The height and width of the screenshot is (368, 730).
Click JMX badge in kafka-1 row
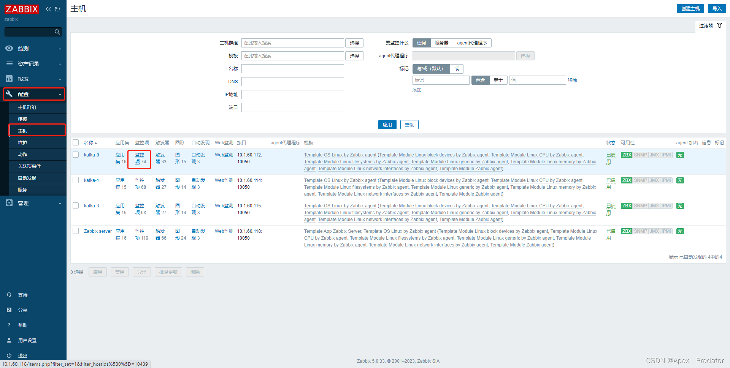pyautogui.click(x=654, y=180)
